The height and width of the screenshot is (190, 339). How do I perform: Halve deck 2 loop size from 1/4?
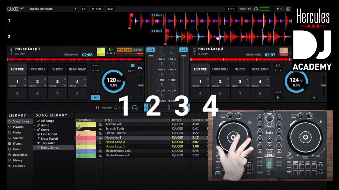coord(275,70)
